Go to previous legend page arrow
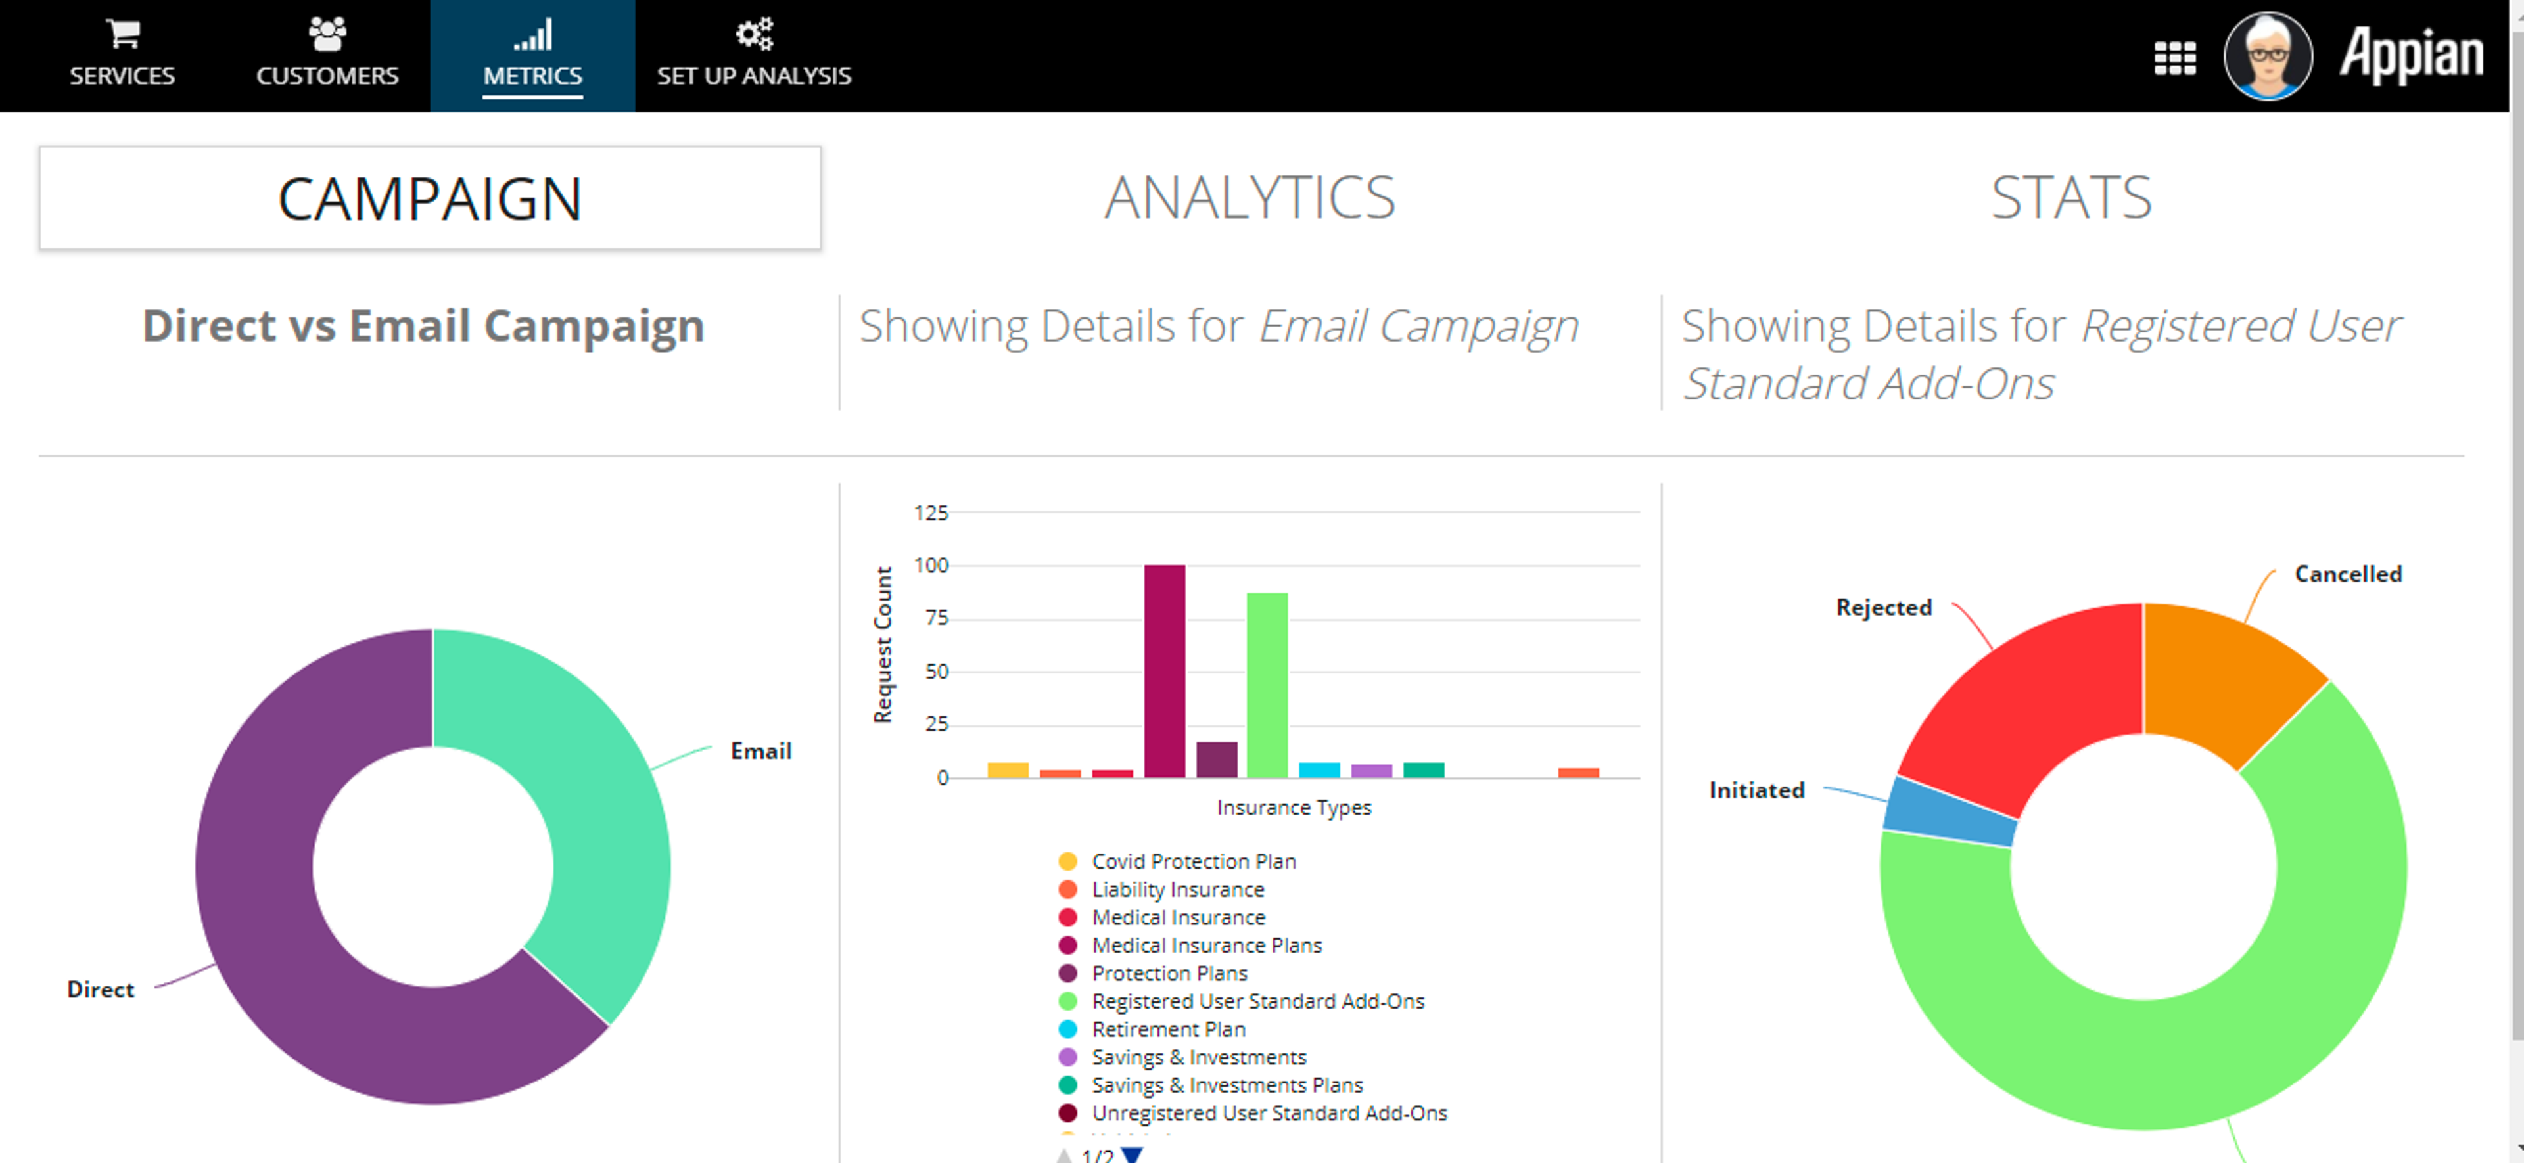This screenshot has height=1163, width=2524. pos(1064,1155)
